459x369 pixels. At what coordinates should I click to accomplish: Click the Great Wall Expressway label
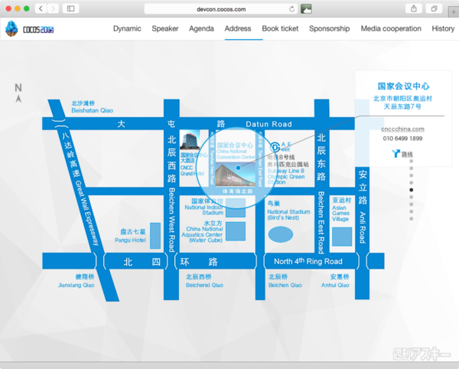pyautogui.click(x=87, y=213)
